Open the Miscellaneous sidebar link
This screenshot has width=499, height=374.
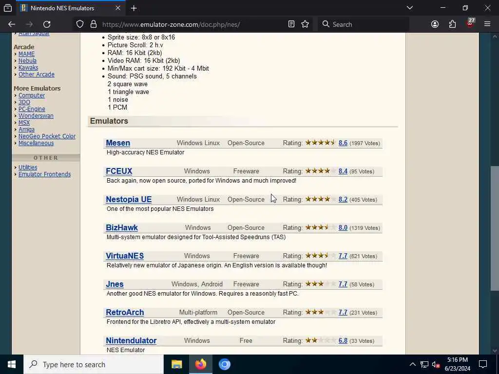pyautogui.click(x=36, y=143)
